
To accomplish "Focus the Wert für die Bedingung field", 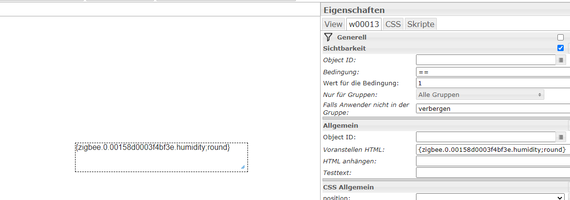I will pyautogui.click(x=493, y=83).
